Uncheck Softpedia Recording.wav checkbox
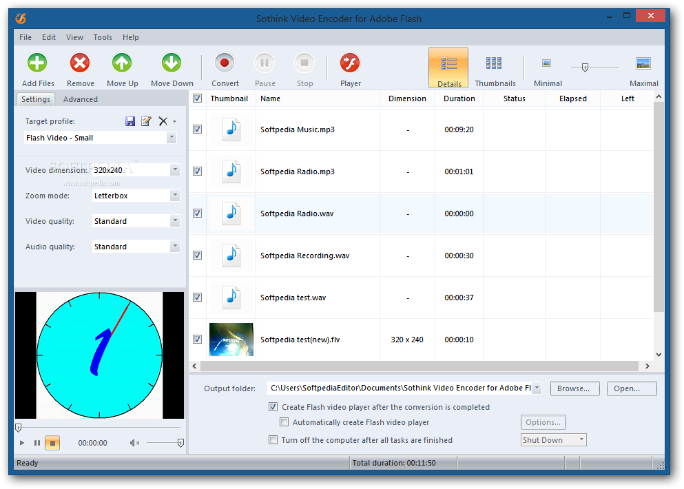This screenshot has width=684, height=489. coord(197,256)
